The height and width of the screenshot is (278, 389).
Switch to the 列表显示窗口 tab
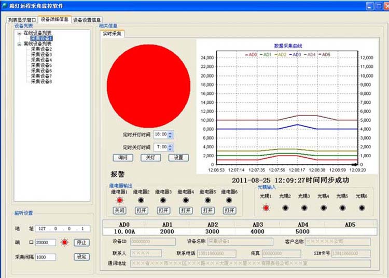[22, 20]
